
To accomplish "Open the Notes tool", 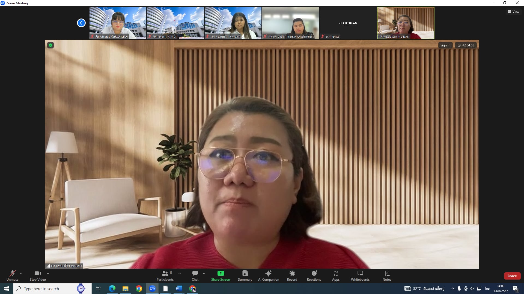I will click(387, 275).
